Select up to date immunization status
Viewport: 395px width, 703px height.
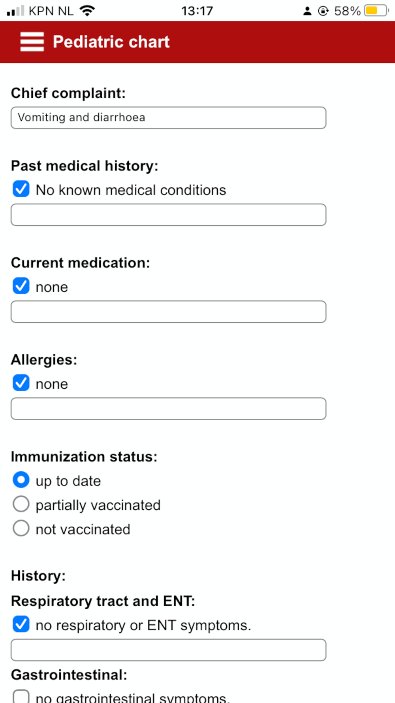[21, 480]
